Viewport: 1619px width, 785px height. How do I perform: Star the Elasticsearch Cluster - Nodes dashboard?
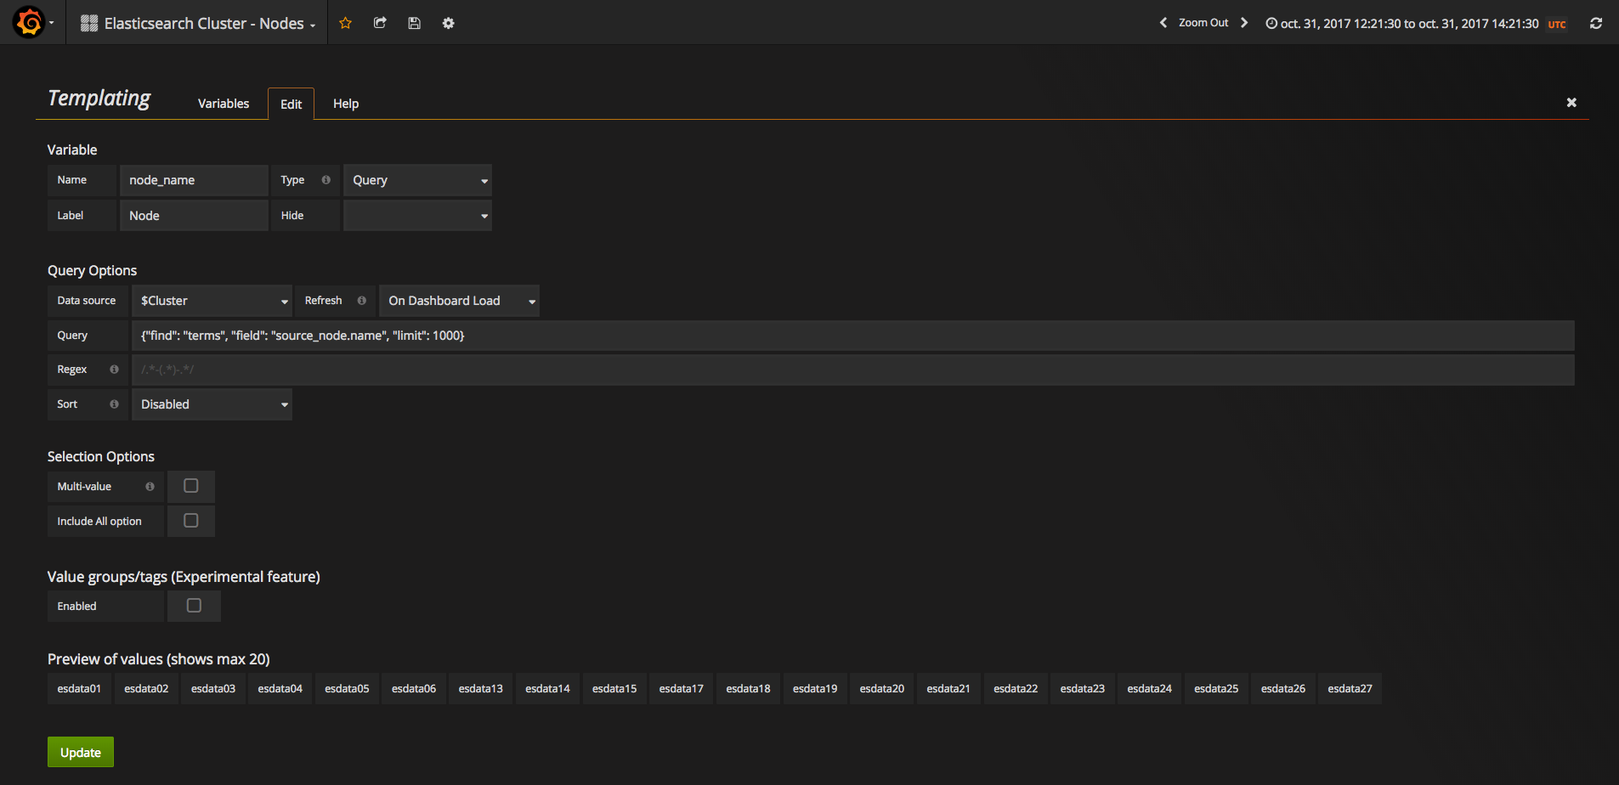point(345,23)
